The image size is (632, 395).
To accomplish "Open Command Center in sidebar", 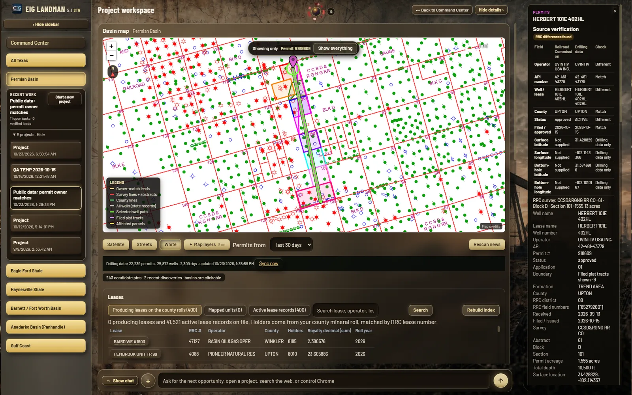I will [x=46, y=43].
